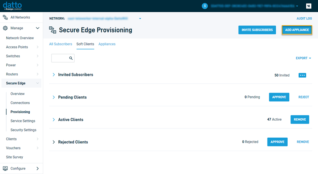This screenshot has width=318, height=174.
Task: Remove rejected clients
Action: point(303,142)
